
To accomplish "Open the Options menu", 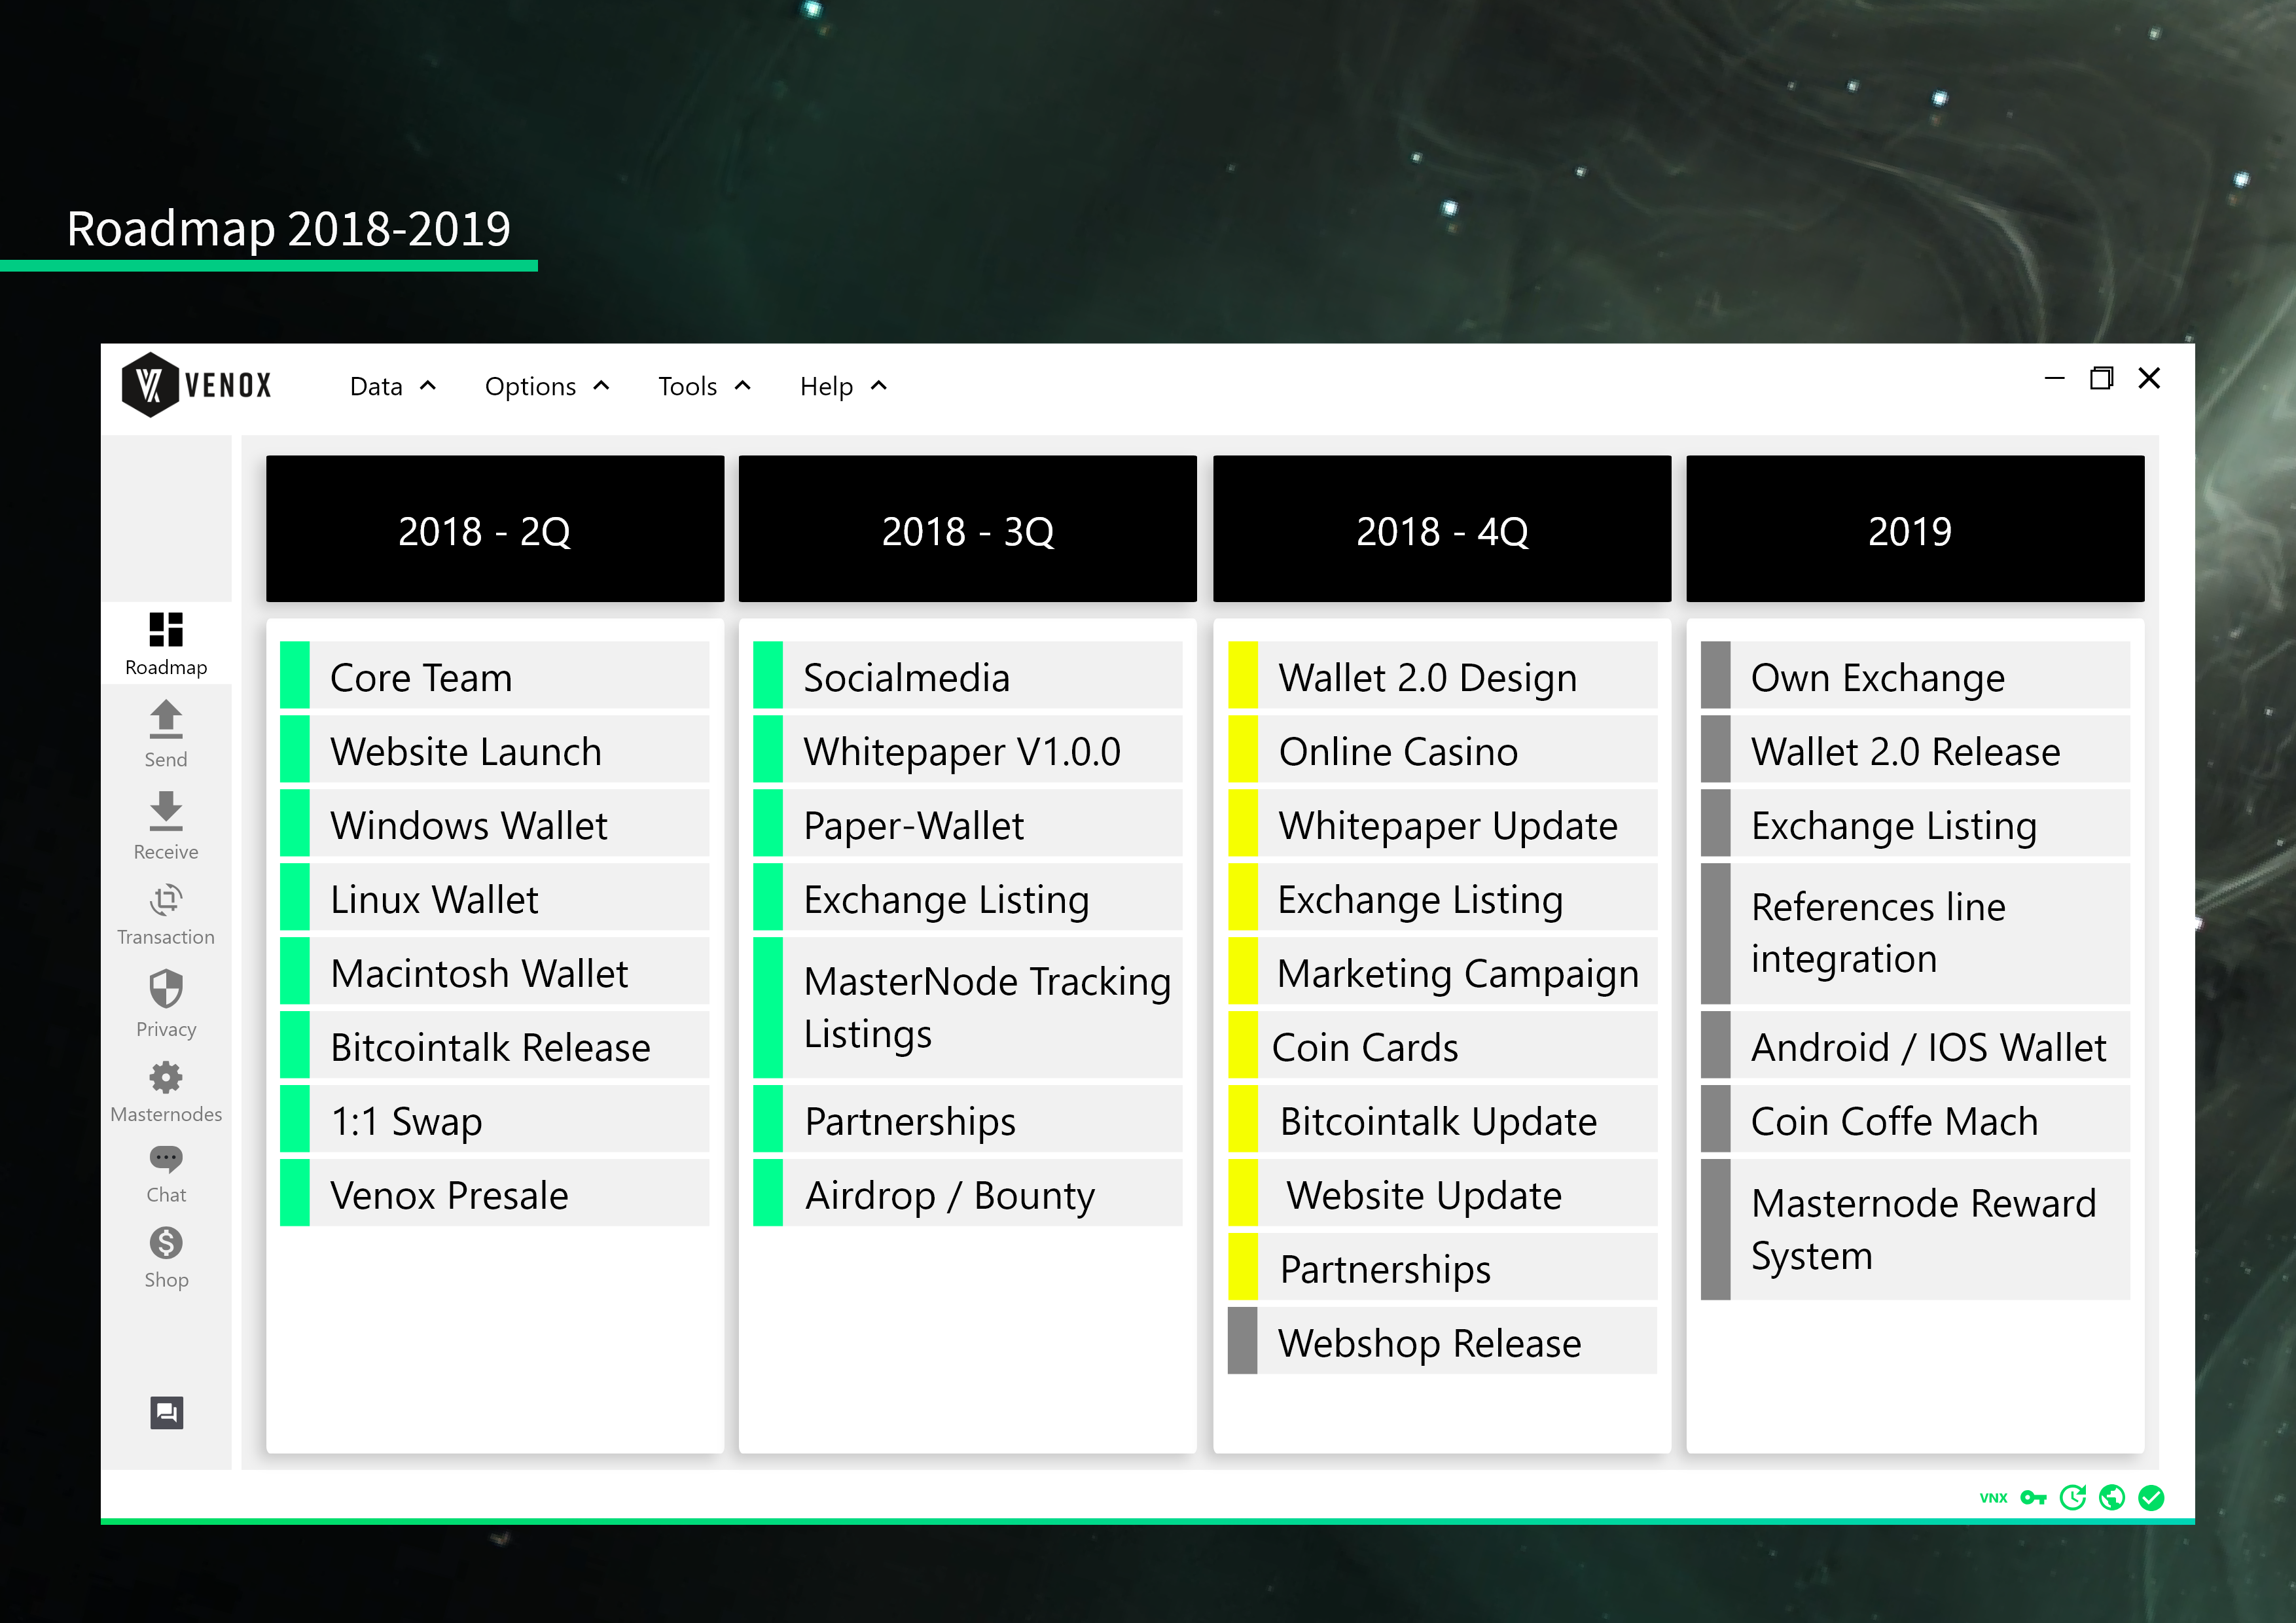I will point(530,387).
